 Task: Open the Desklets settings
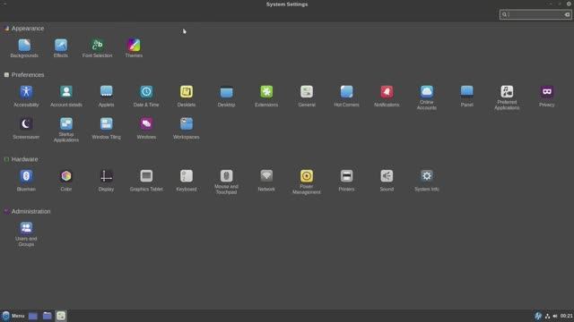[187, 97]
